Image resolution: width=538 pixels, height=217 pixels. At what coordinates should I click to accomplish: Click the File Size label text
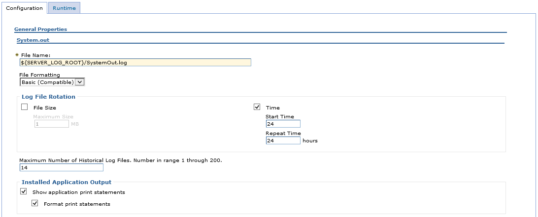click(45, 108)
